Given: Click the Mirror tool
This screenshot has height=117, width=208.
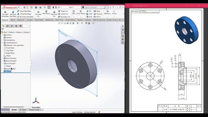Looking at the screenshot, I should (x=97, y=17).
